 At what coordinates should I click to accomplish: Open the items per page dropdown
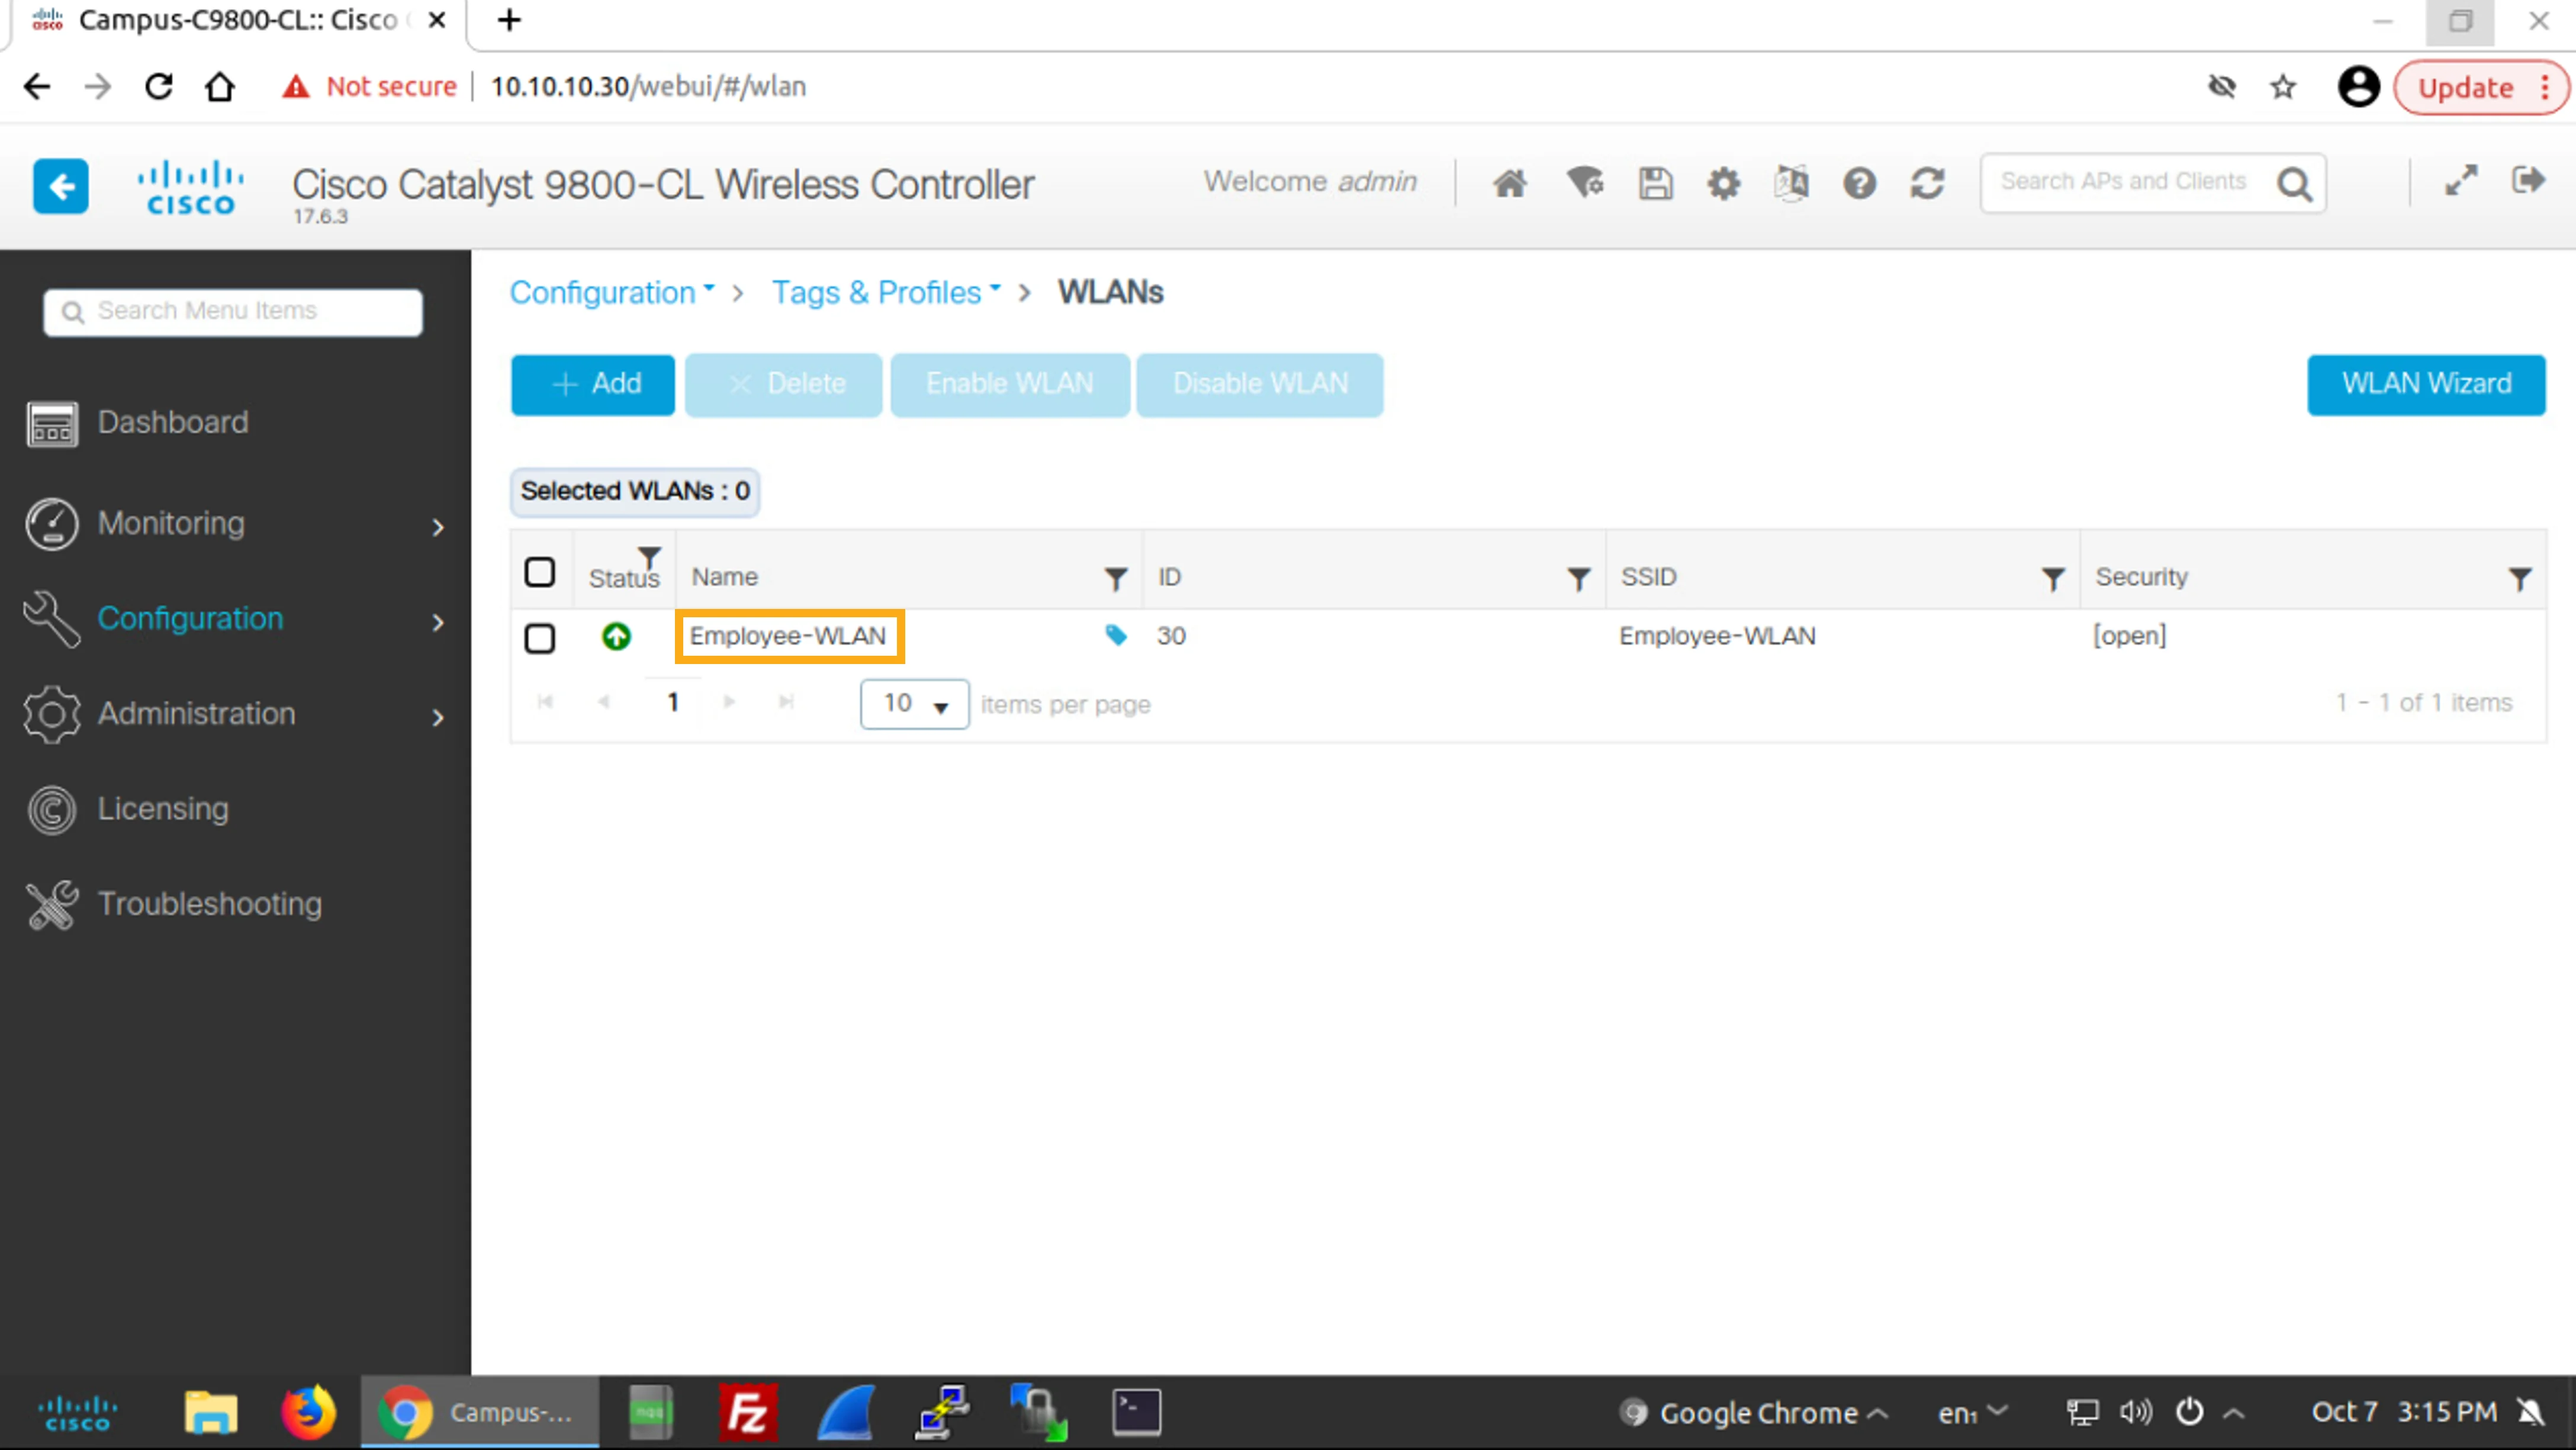pos(914,704)
